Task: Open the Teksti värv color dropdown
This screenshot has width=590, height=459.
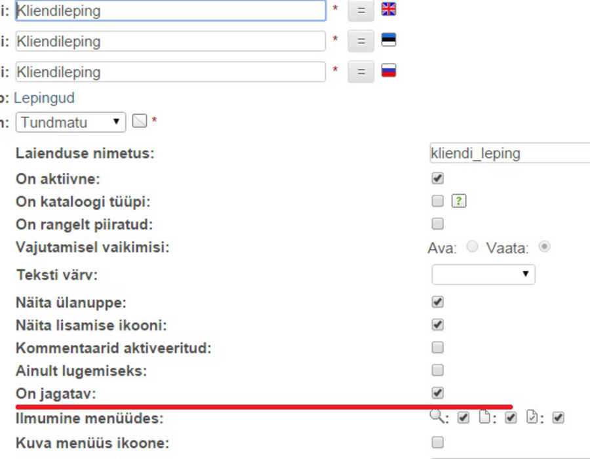Action: pos(484,274)
